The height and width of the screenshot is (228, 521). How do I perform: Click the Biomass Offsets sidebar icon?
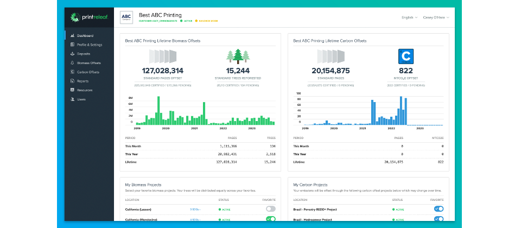tap(73, 63)
